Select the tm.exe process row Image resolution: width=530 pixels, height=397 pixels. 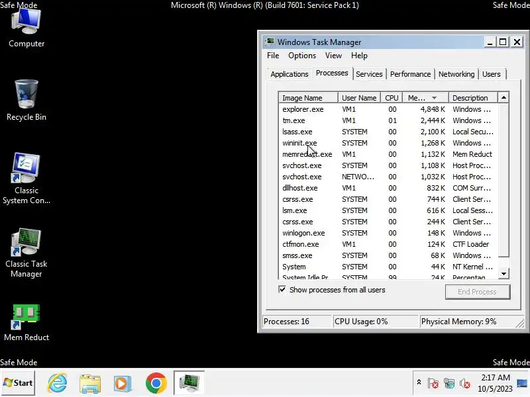388,120
